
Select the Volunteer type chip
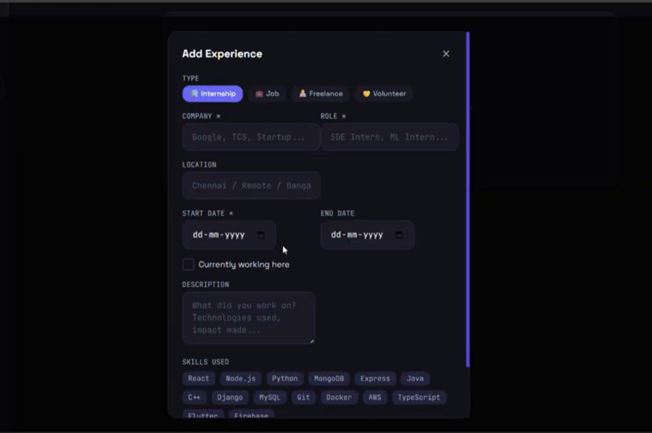pyautogui.click(x=384, y=94)
